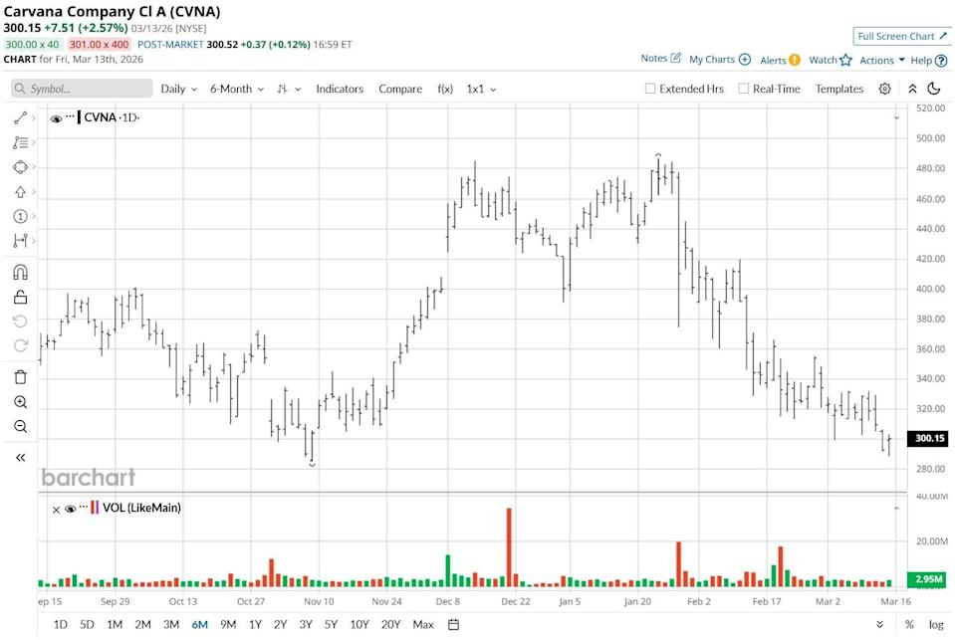Click the lock drawings padlock icon

(20, 298)
